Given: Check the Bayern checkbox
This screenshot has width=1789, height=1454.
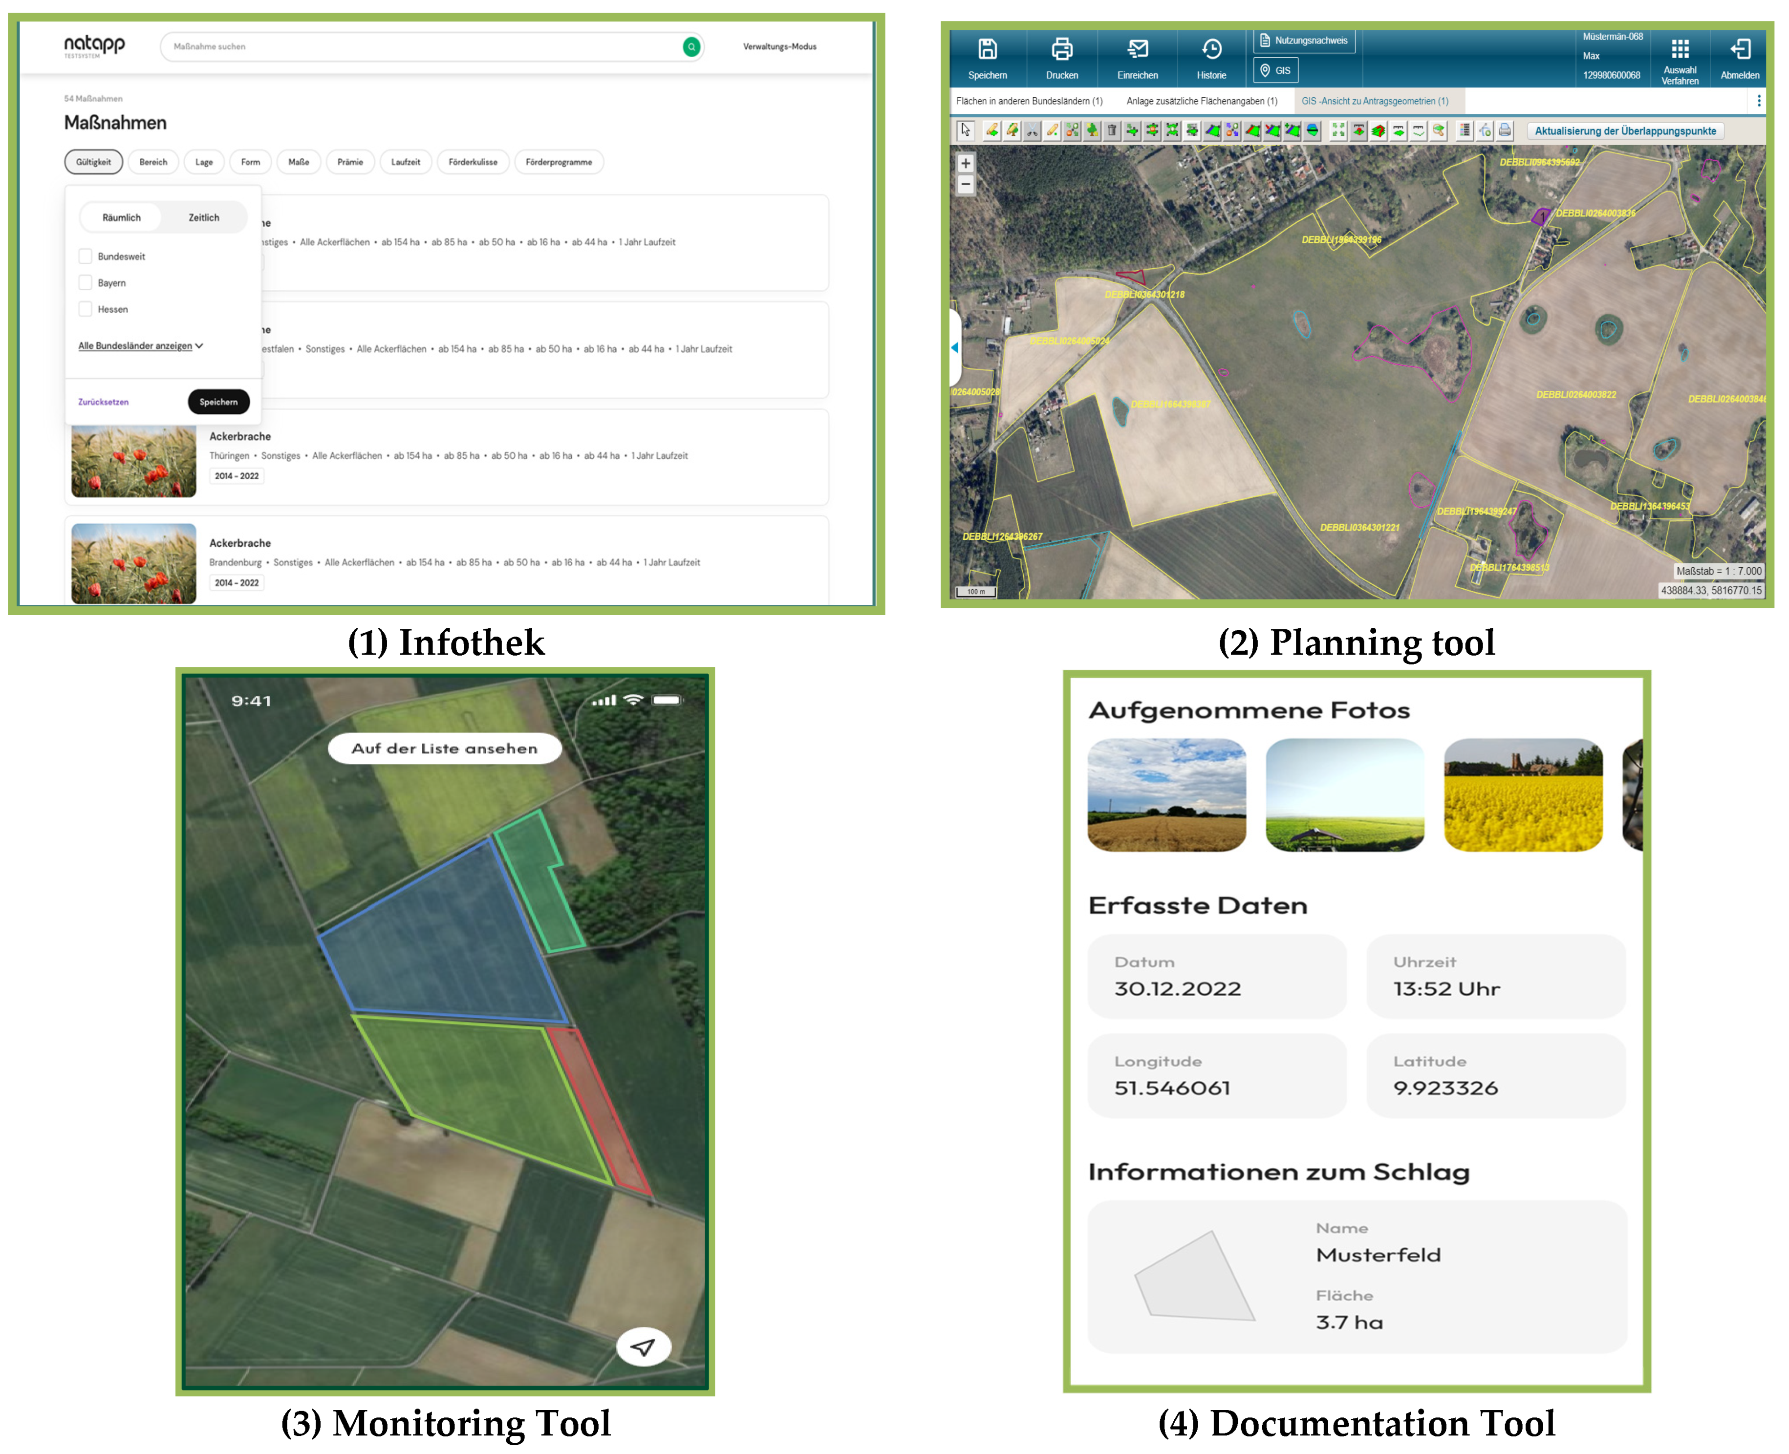Looking at the screenshot, I should pos(86,282).
